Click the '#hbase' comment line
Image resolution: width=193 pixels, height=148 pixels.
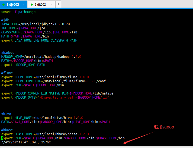tap(7, 130)
